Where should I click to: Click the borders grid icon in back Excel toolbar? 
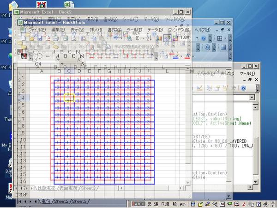pos(220,38)
